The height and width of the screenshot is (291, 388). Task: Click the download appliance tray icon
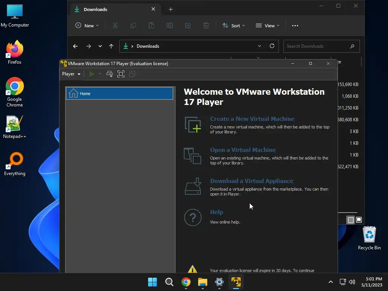pyautogui.click(x=193, y=186)
